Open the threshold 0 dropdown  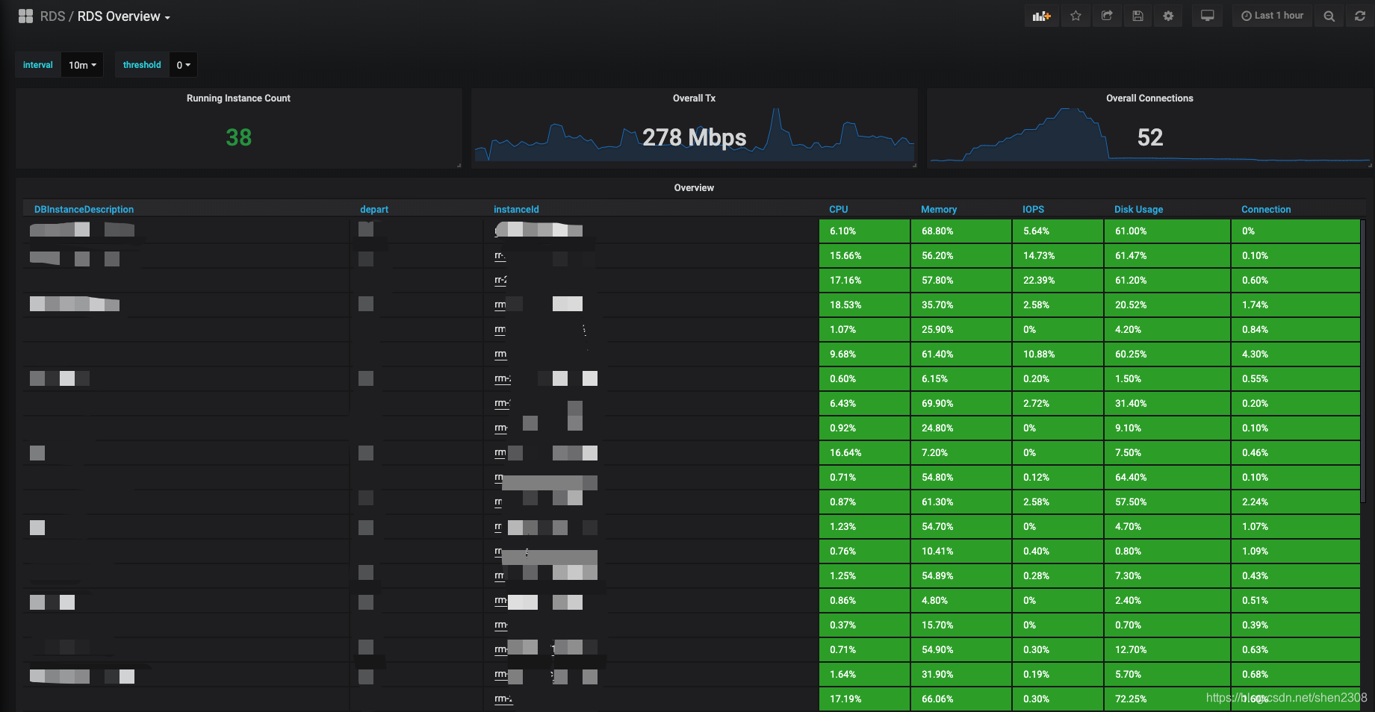183,65
